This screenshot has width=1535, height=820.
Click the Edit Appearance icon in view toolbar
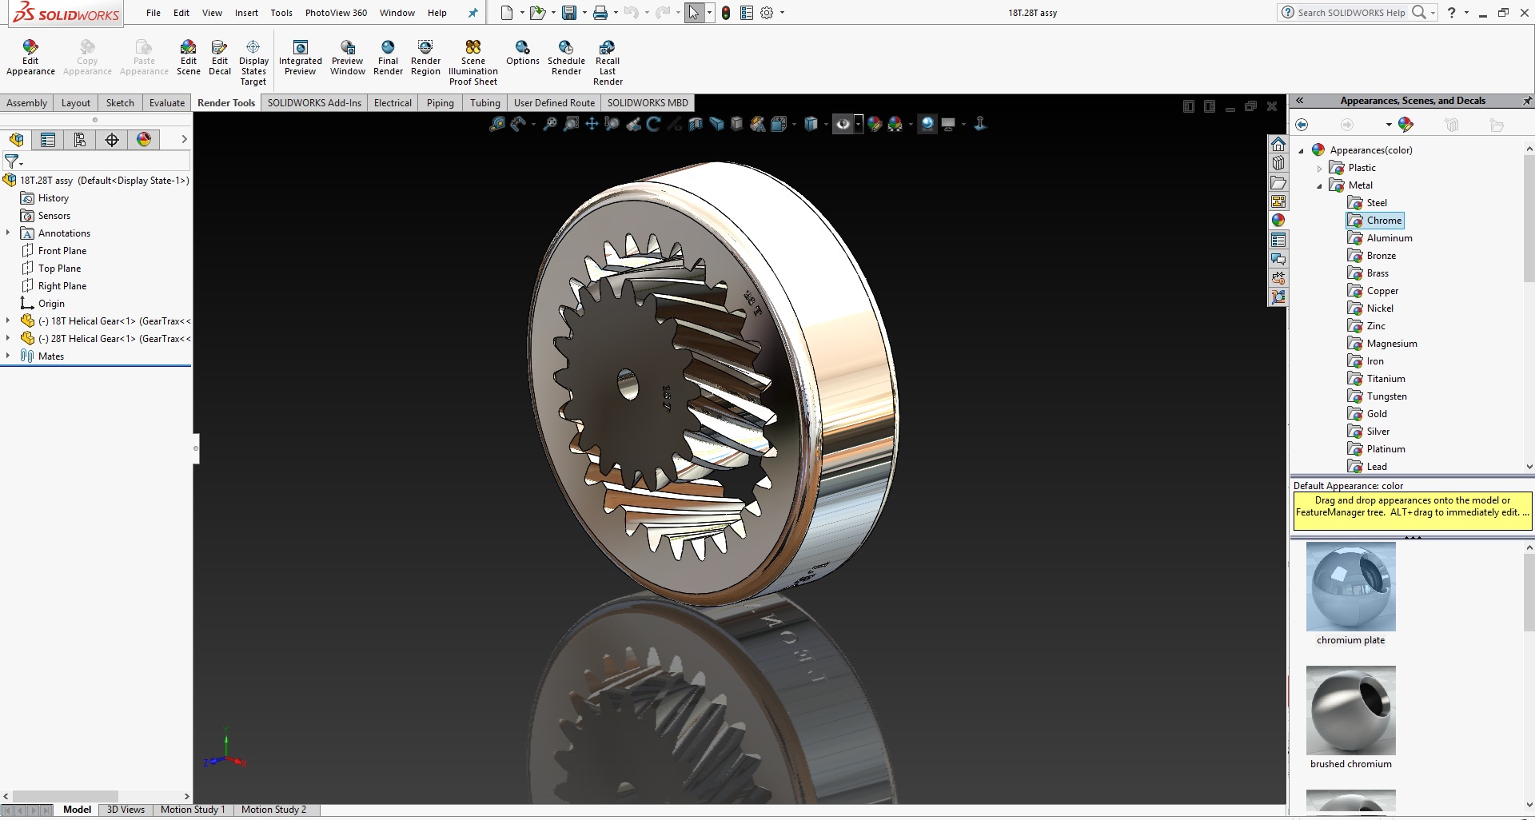[x=875, y=124]
